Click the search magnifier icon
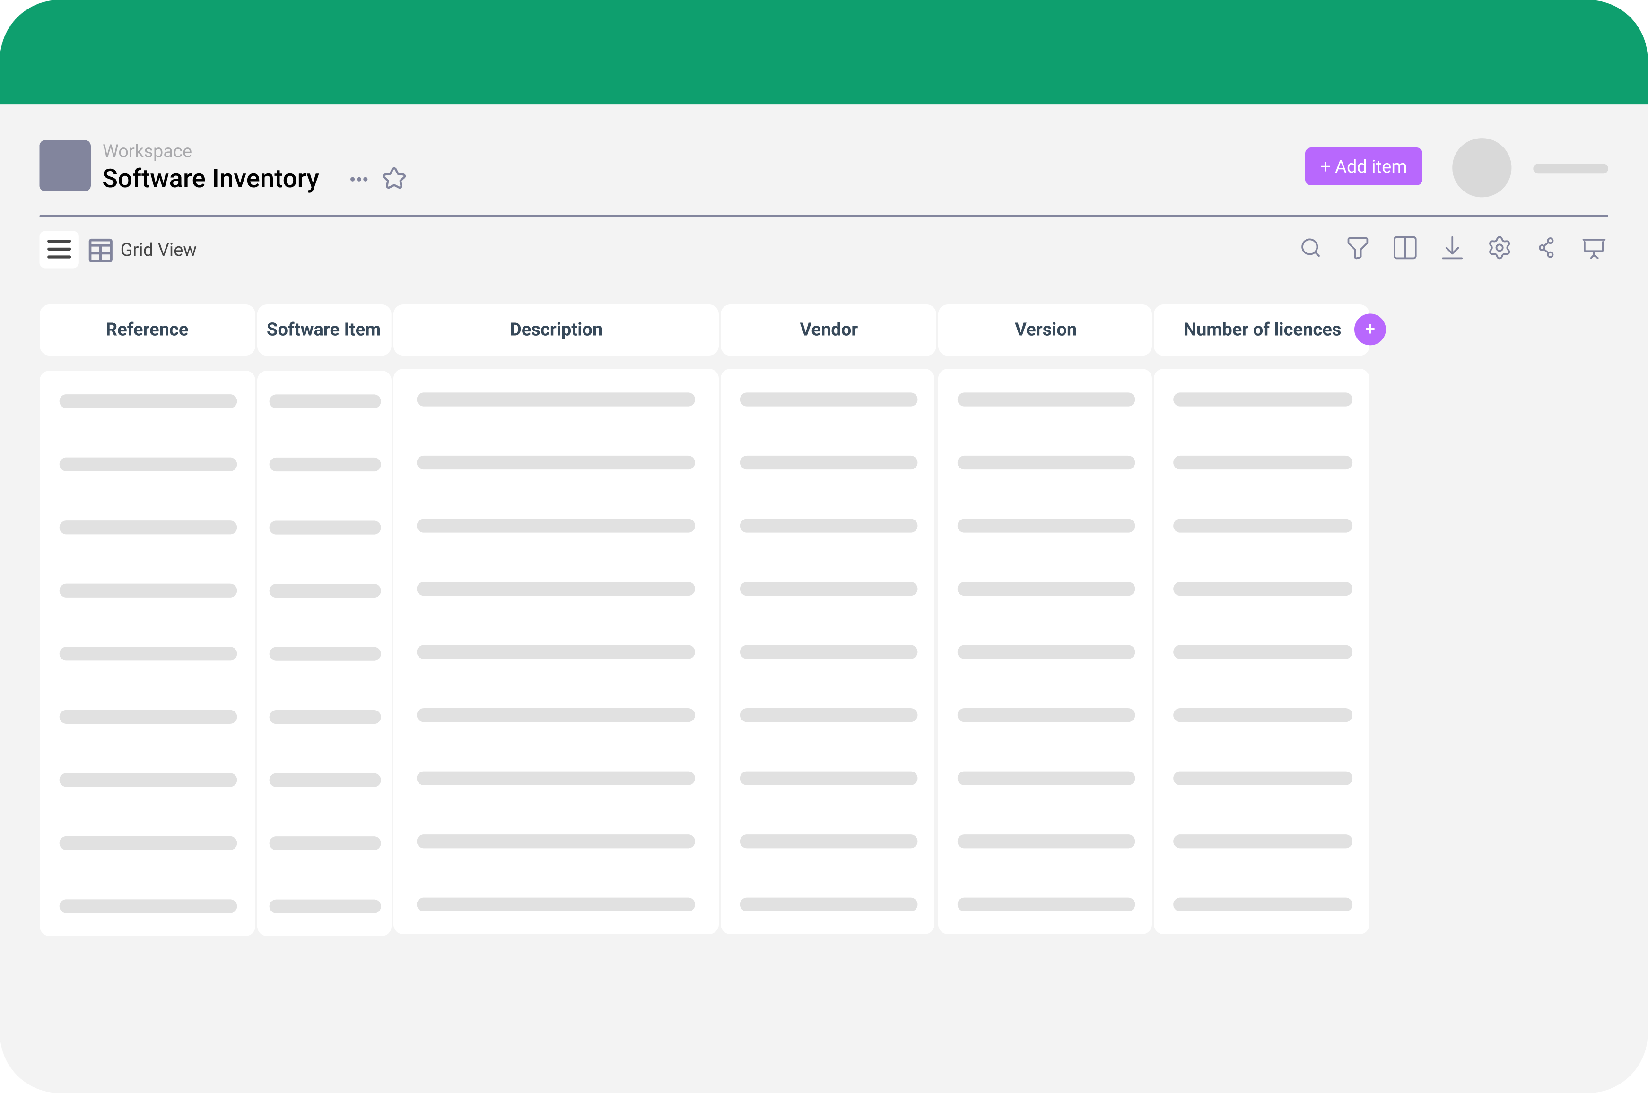Viewport: 1648px width, 1093px height. pyautogui.click(x=1310, y=248)
